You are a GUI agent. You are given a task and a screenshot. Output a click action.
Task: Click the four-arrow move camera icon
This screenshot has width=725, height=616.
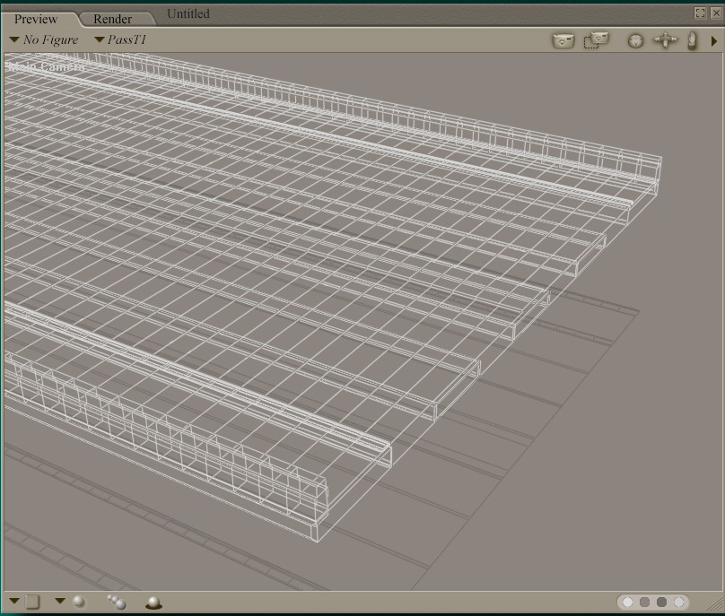tap(665, 40)
